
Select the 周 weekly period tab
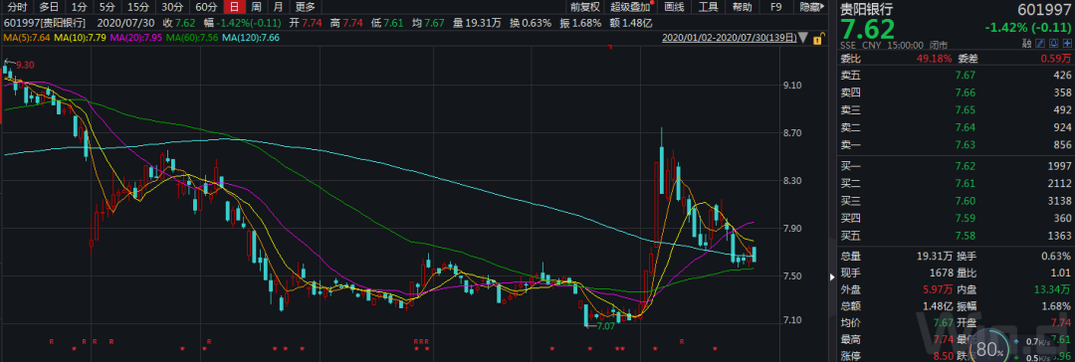click(x=256, y=8)
